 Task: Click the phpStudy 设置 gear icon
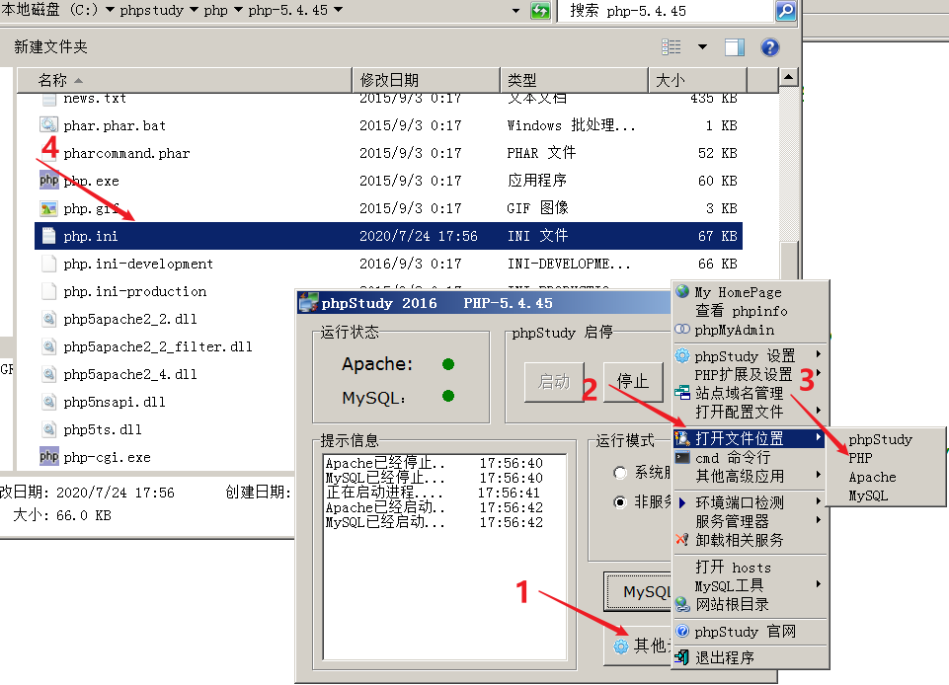682,355
